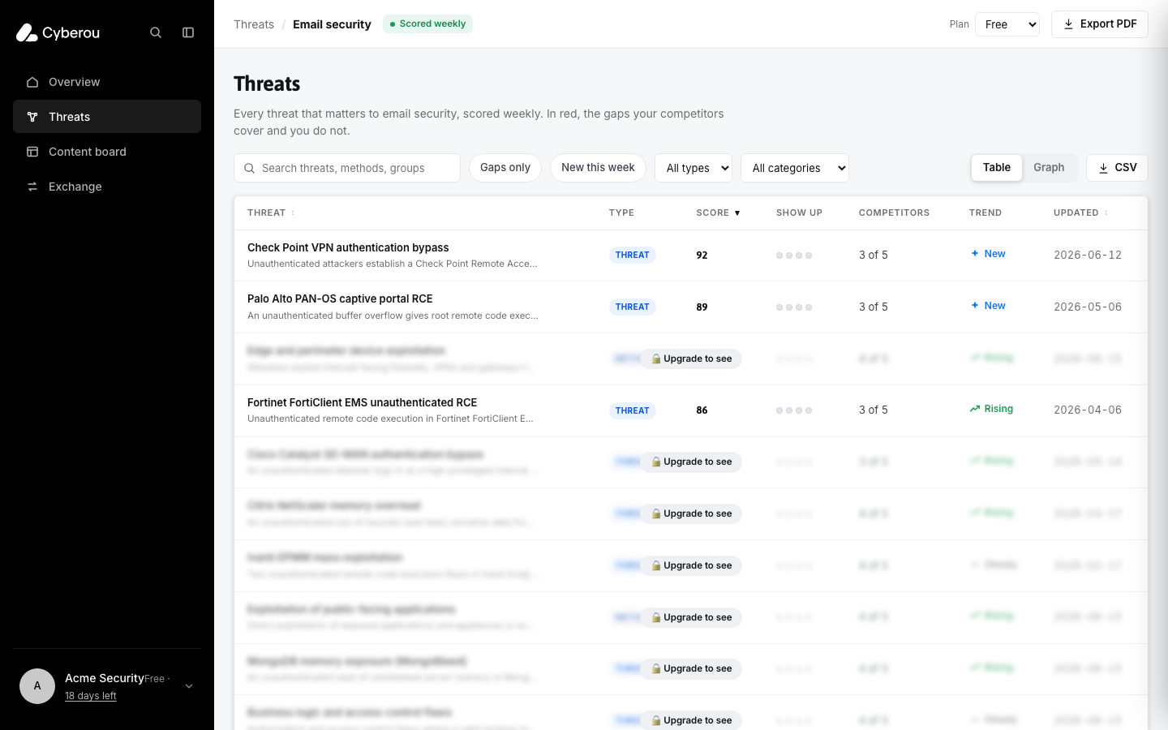Open Palo Alto PAN-OS captive portal RCE

pyautogui.click(x=340, y=298)
